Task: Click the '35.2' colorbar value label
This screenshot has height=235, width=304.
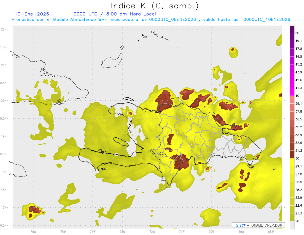Action: click(x=299, y=127)
